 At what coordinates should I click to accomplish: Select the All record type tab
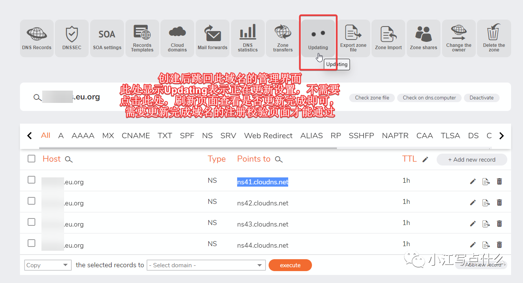[46, 135]
